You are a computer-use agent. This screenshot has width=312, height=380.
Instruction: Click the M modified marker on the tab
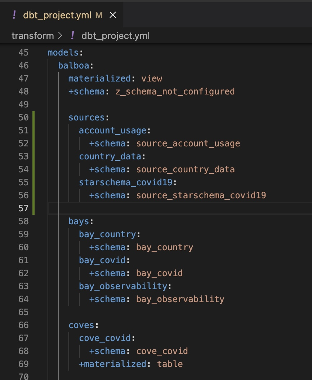[99, 15]
